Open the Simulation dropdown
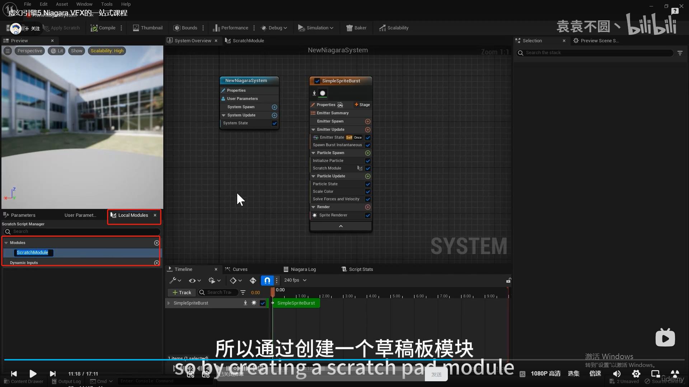The height and width of the screenshot is (387, 689). coord(316,28)
